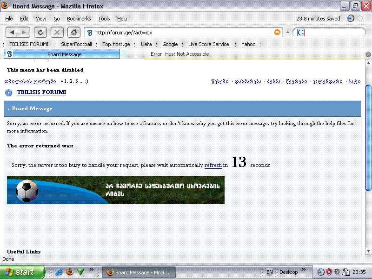The height and width of the screenshot is (279, 372).
Task: Click the Forward arrow navigation button
Action: coord(24,32)
